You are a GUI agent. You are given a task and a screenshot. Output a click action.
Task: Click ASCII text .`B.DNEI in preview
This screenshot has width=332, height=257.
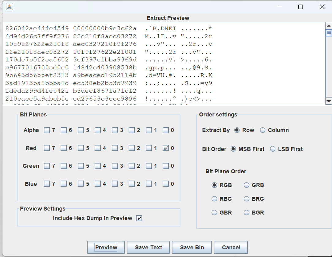point(160,28)
